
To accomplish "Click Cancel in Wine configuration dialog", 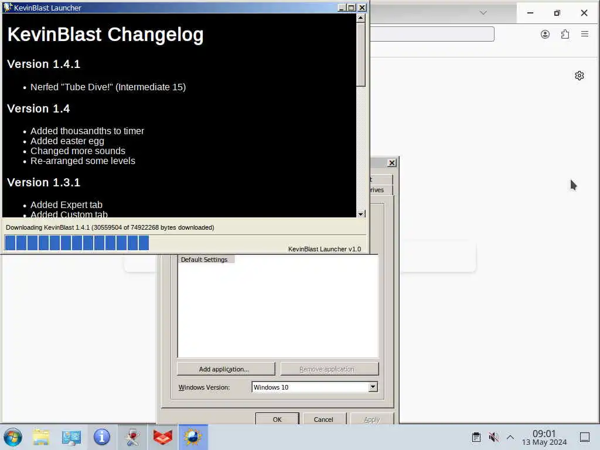I will pos(325,419).
